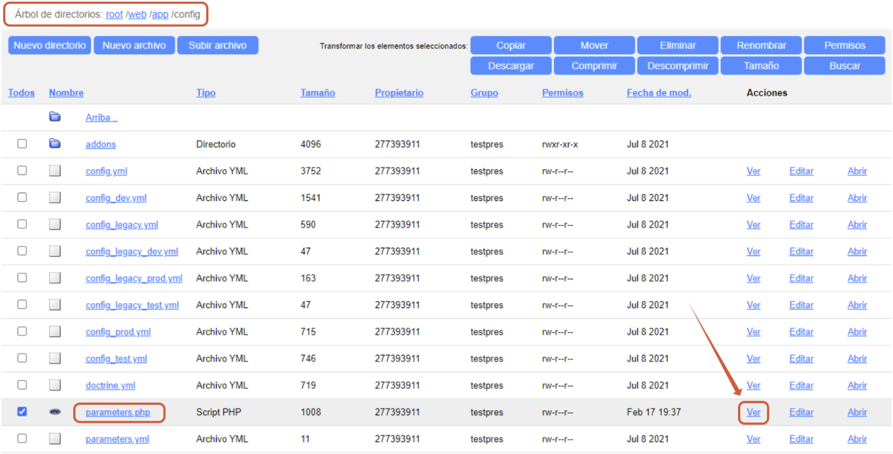The width and height of the screenshot is (893, 454).
Task: Sort by Permisos column header
Action: pyautogui.click(x=563, y=93)
